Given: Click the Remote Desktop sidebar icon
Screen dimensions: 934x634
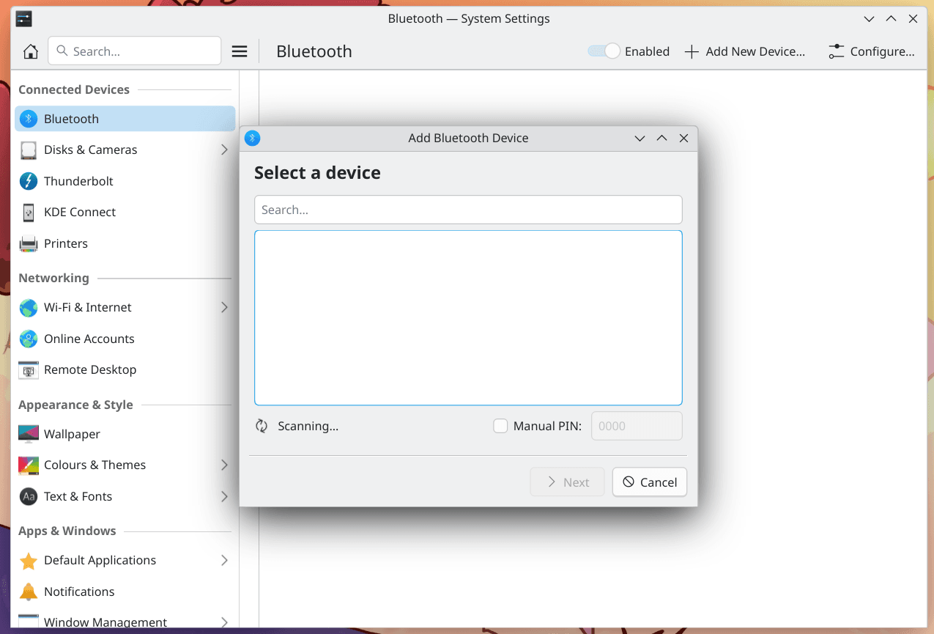Looking at the screenshot, I should click(x=28, y=369).
